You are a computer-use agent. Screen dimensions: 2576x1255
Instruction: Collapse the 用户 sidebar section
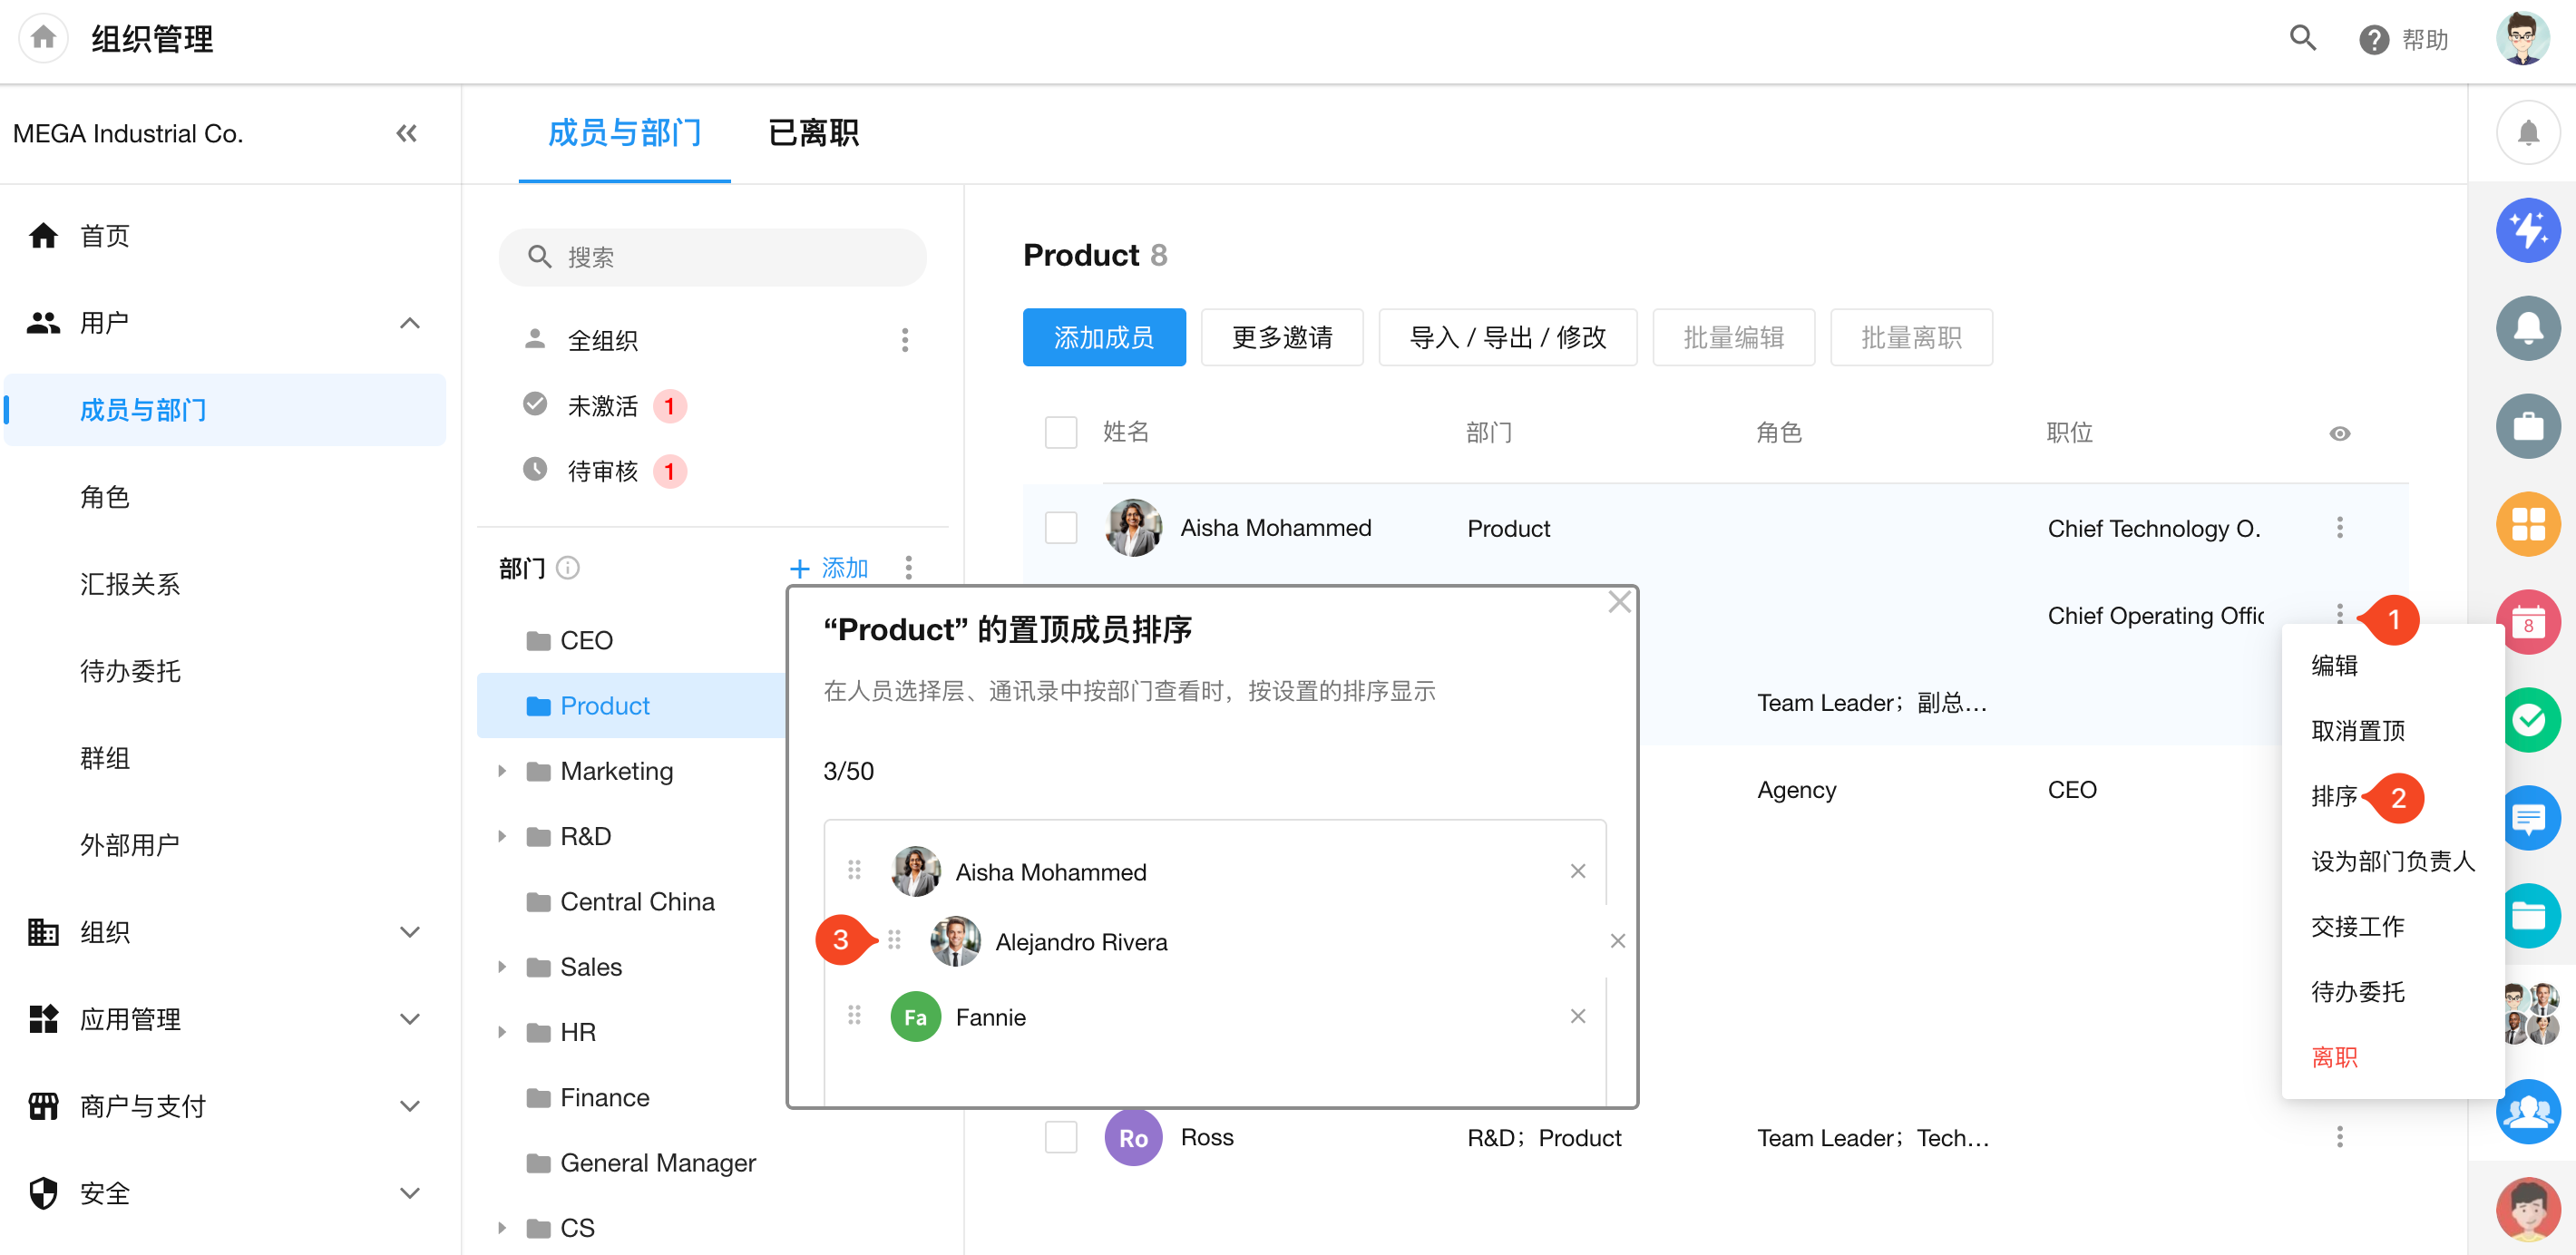point(409,323)
